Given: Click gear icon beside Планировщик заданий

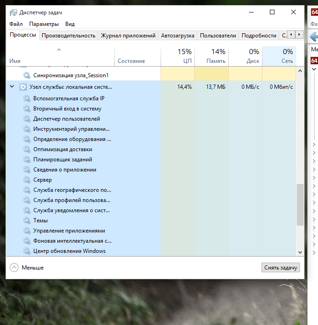Looking at the screenshot, I should (x=27, y=159).
